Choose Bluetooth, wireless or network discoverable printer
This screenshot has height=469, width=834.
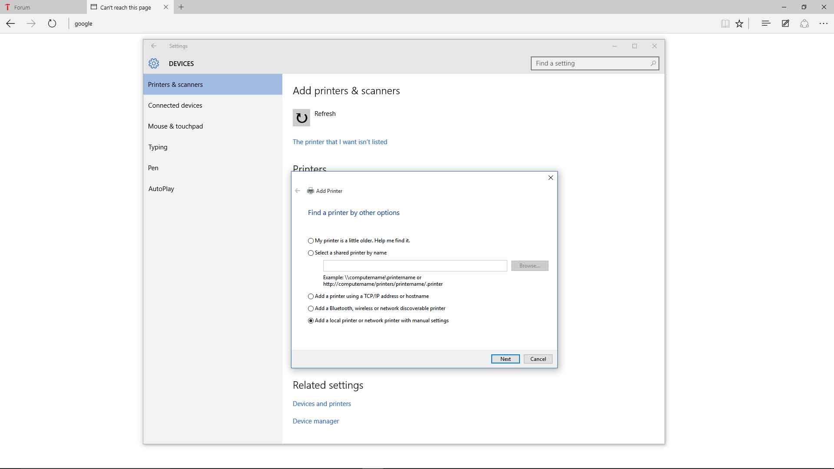pos(311,308)
